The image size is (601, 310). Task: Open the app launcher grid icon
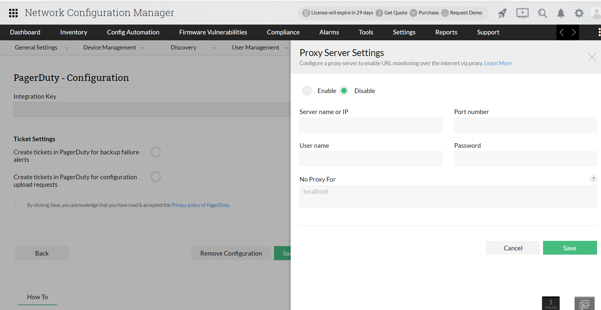point(13,13)
